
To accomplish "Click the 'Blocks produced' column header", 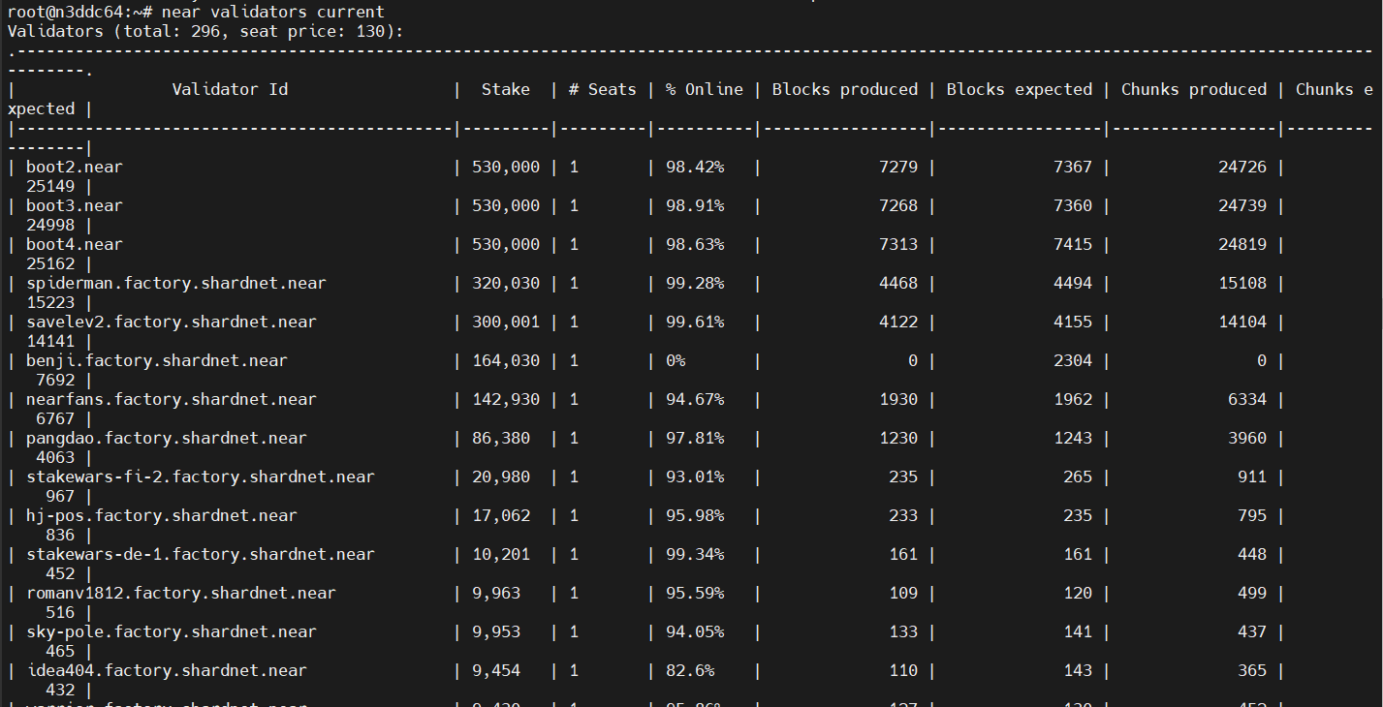I will tap(844, 88).
